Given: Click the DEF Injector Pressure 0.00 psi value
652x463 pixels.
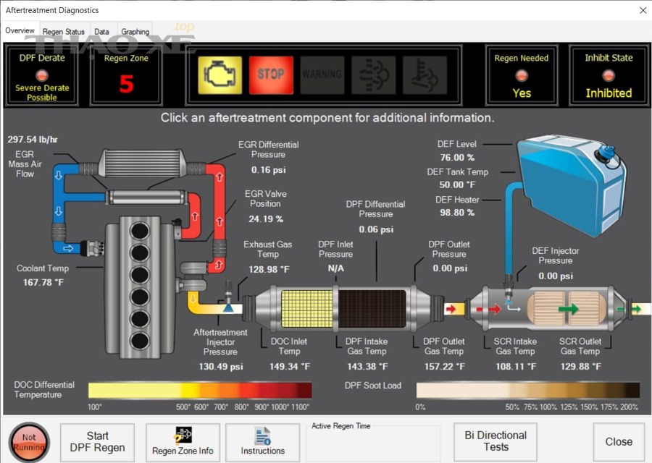Looking at the screenshot, I should pos(556,276).
